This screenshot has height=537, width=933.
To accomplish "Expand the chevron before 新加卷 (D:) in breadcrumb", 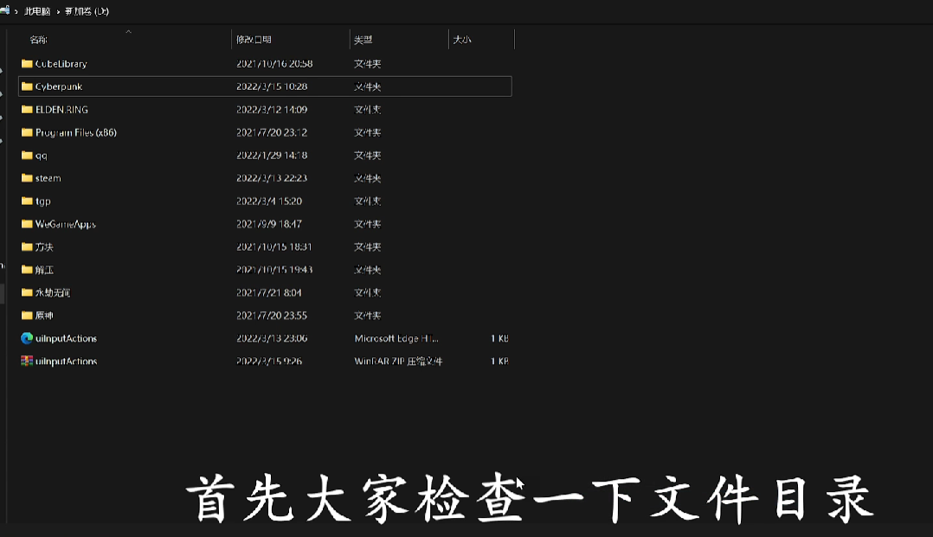I will click(59, 11).
